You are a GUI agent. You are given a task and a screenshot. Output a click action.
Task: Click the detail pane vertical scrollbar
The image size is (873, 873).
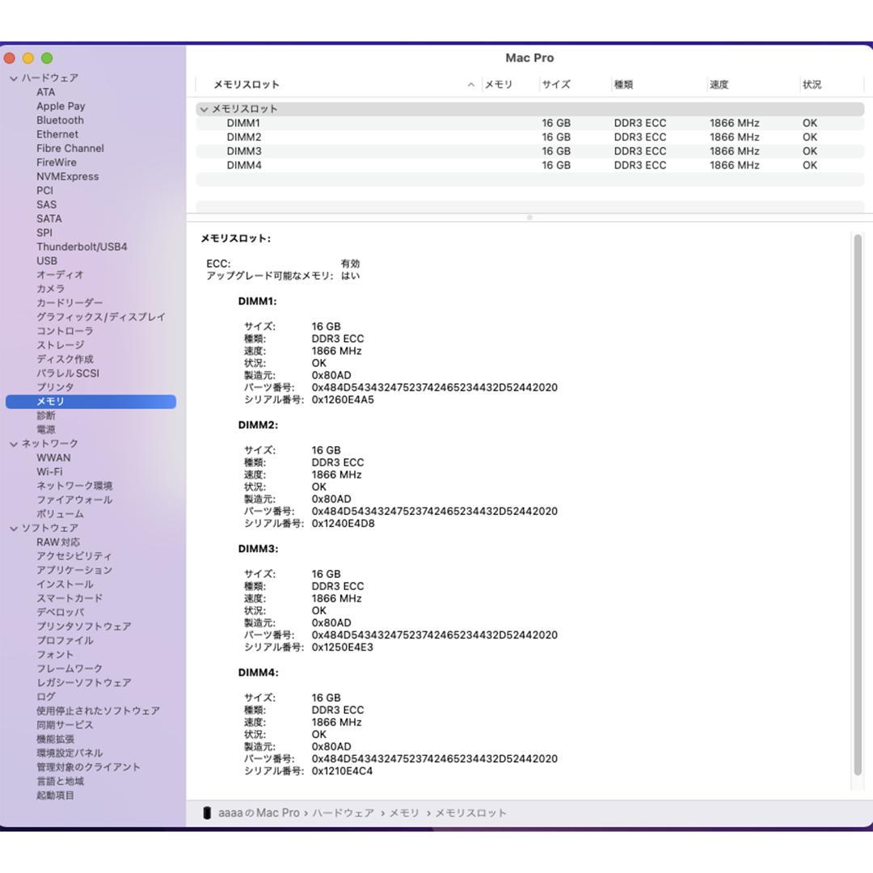point(858,504)
